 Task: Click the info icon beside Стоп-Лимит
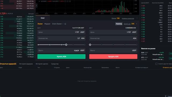[x=65, y=24]
